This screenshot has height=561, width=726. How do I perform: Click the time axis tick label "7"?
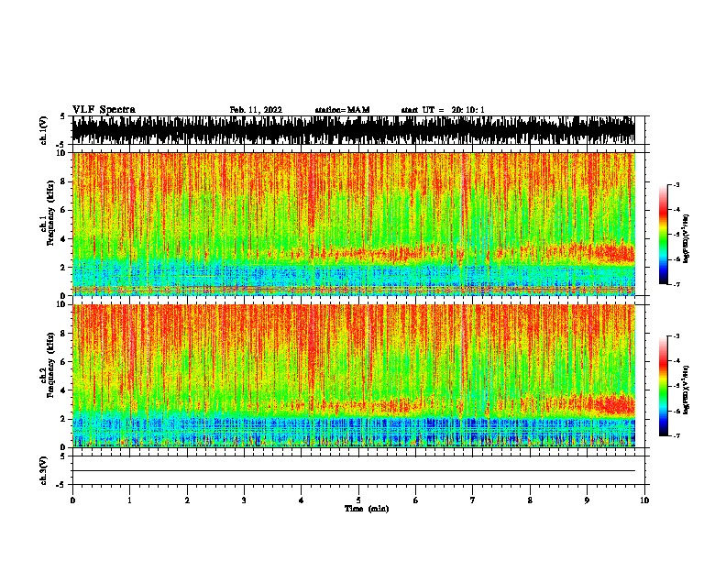(x=473, y=500)
